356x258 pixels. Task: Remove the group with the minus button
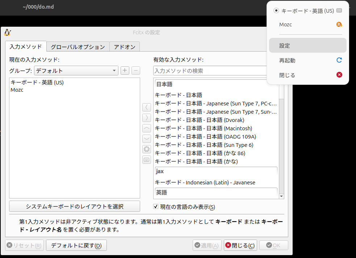(136, 71)
